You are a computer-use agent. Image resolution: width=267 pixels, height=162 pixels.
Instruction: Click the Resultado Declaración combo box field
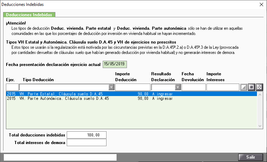point(166,87)
